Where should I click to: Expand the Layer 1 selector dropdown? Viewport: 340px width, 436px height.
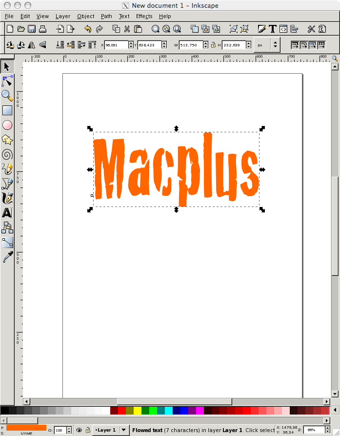[x=124, y=430]
